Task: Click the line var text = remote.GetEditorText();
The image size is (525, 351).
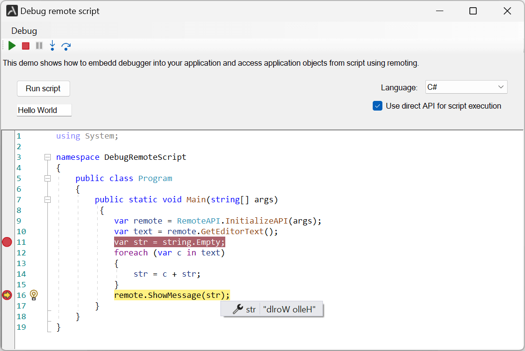Action: pos(196,231)
